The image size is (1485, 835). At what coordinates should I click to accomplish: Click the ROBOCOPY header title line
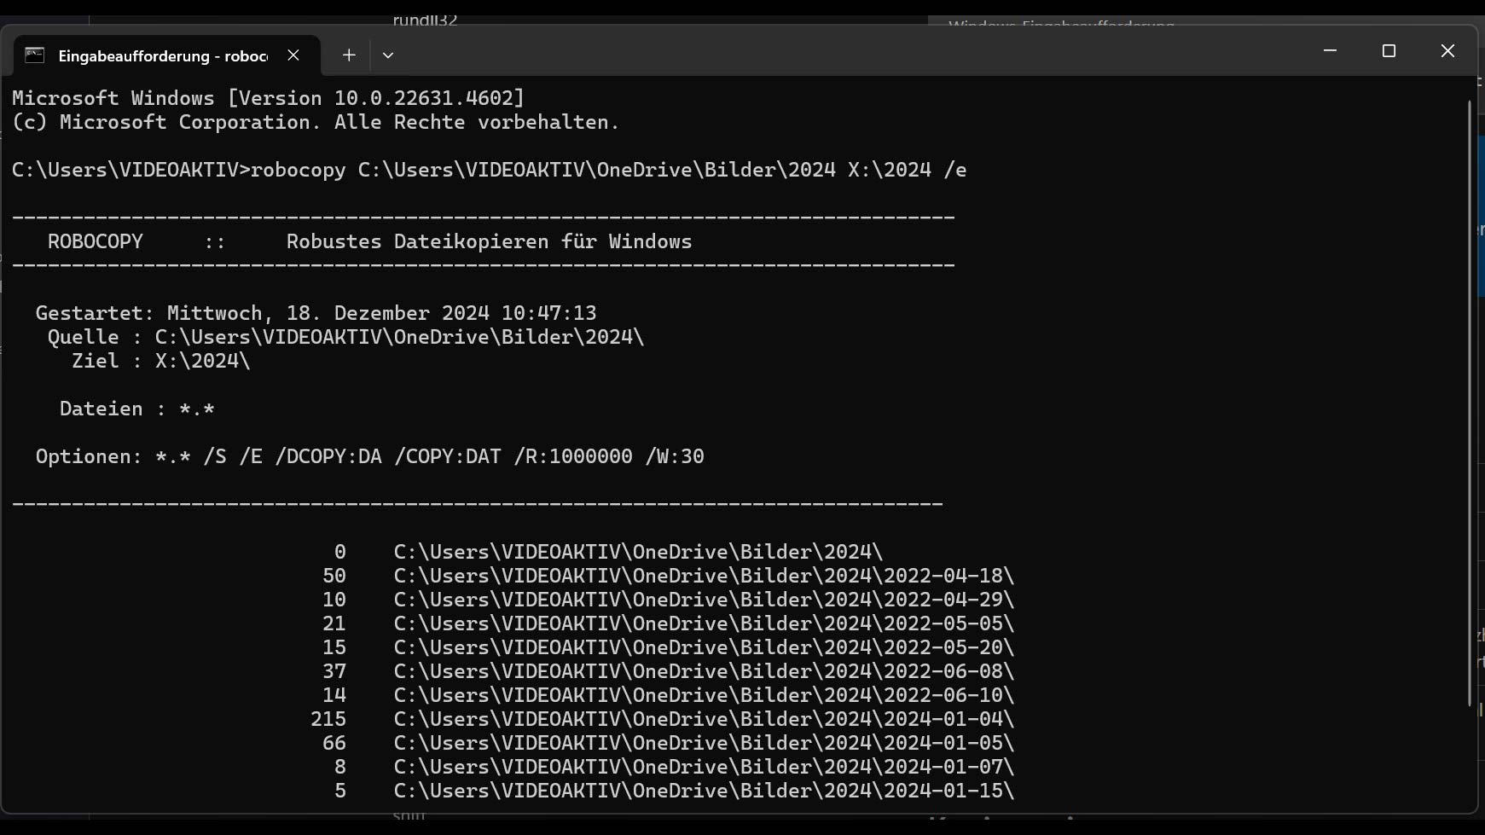click(x=368, y=241)
